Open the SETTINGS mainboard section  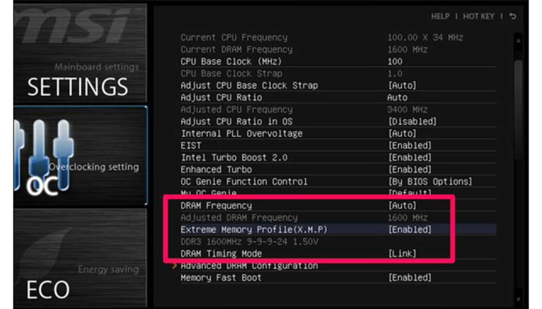(x=78, y=86)
